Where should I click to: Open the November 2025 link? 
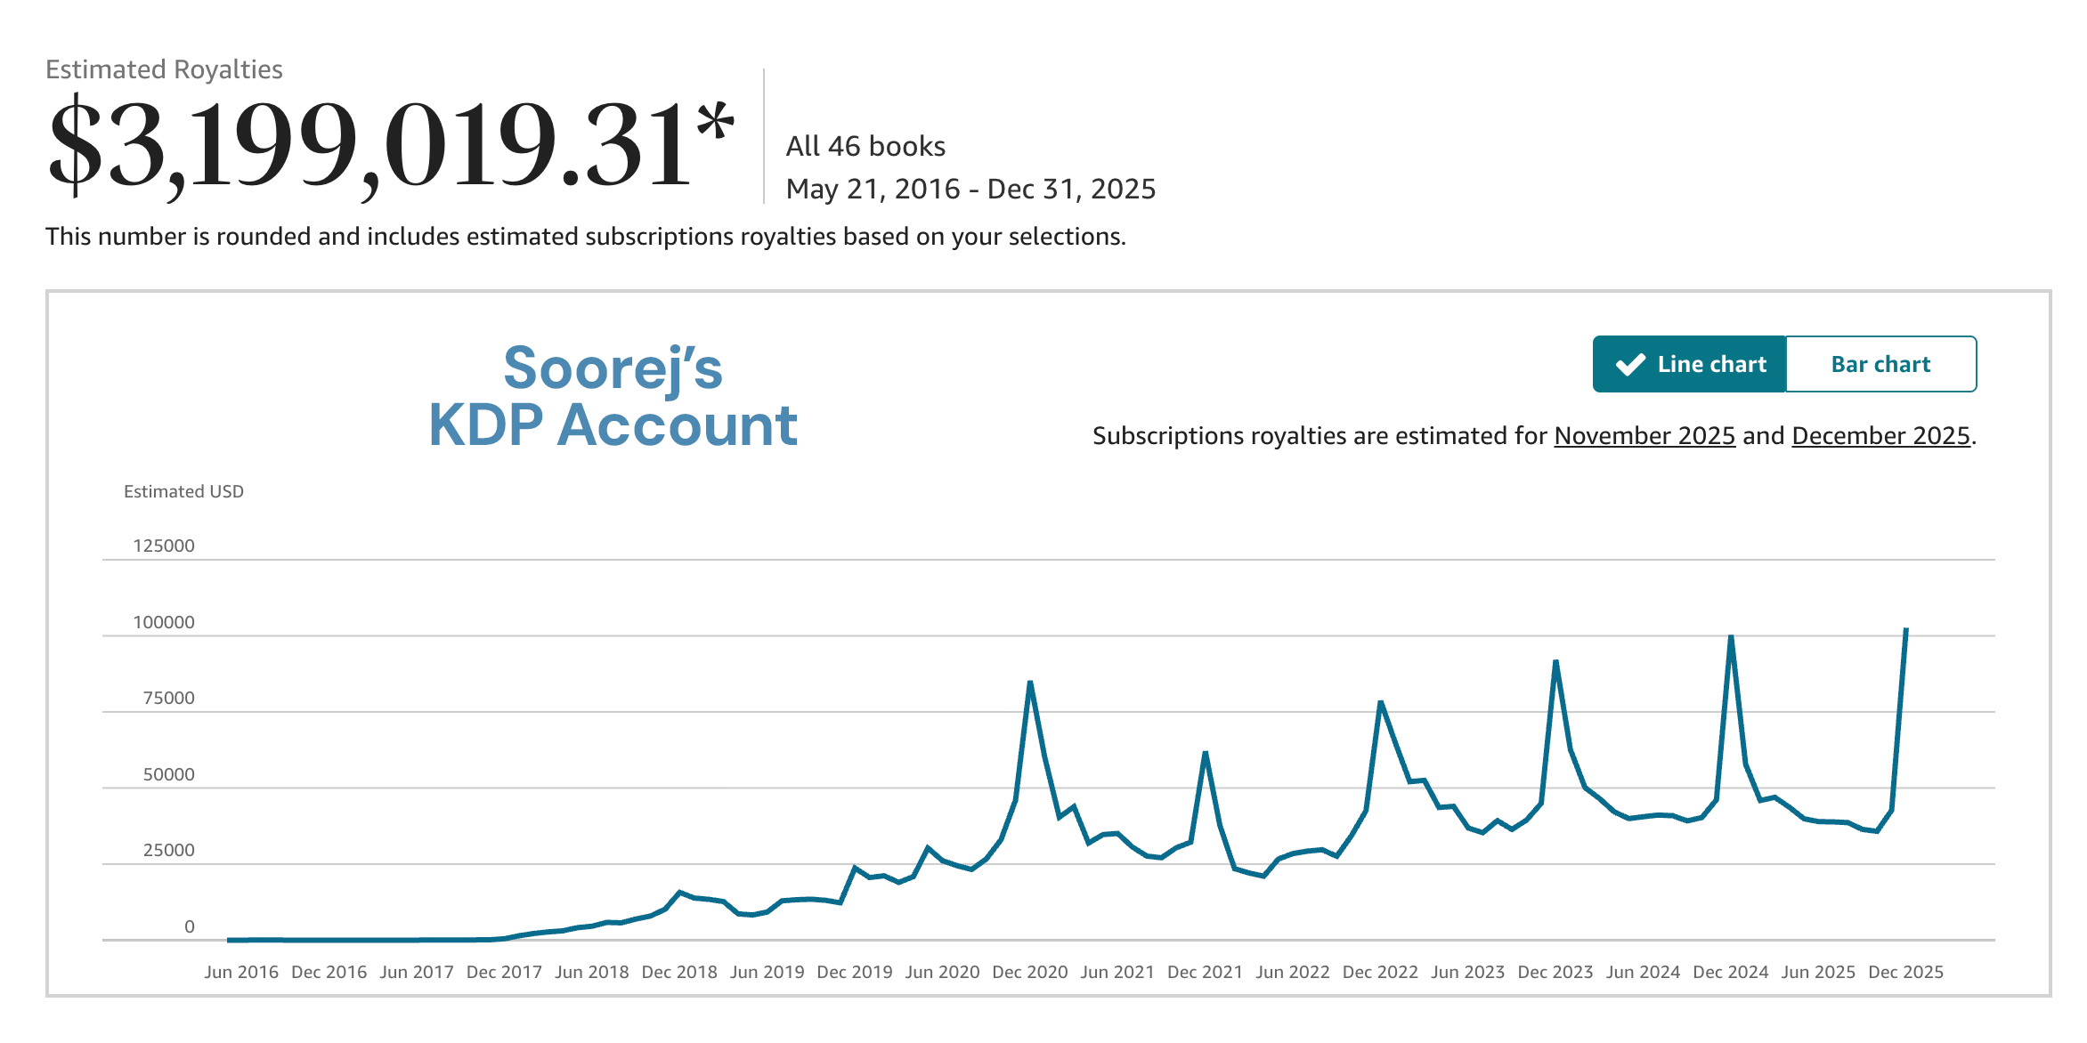(x=1644, y=436)
